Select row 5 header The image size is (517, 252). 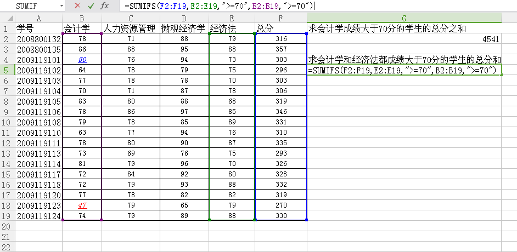click(7, 70)
